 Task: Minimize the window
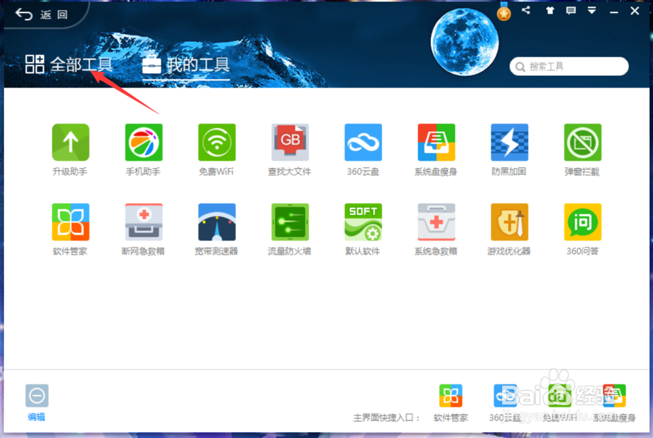[614, 11]
